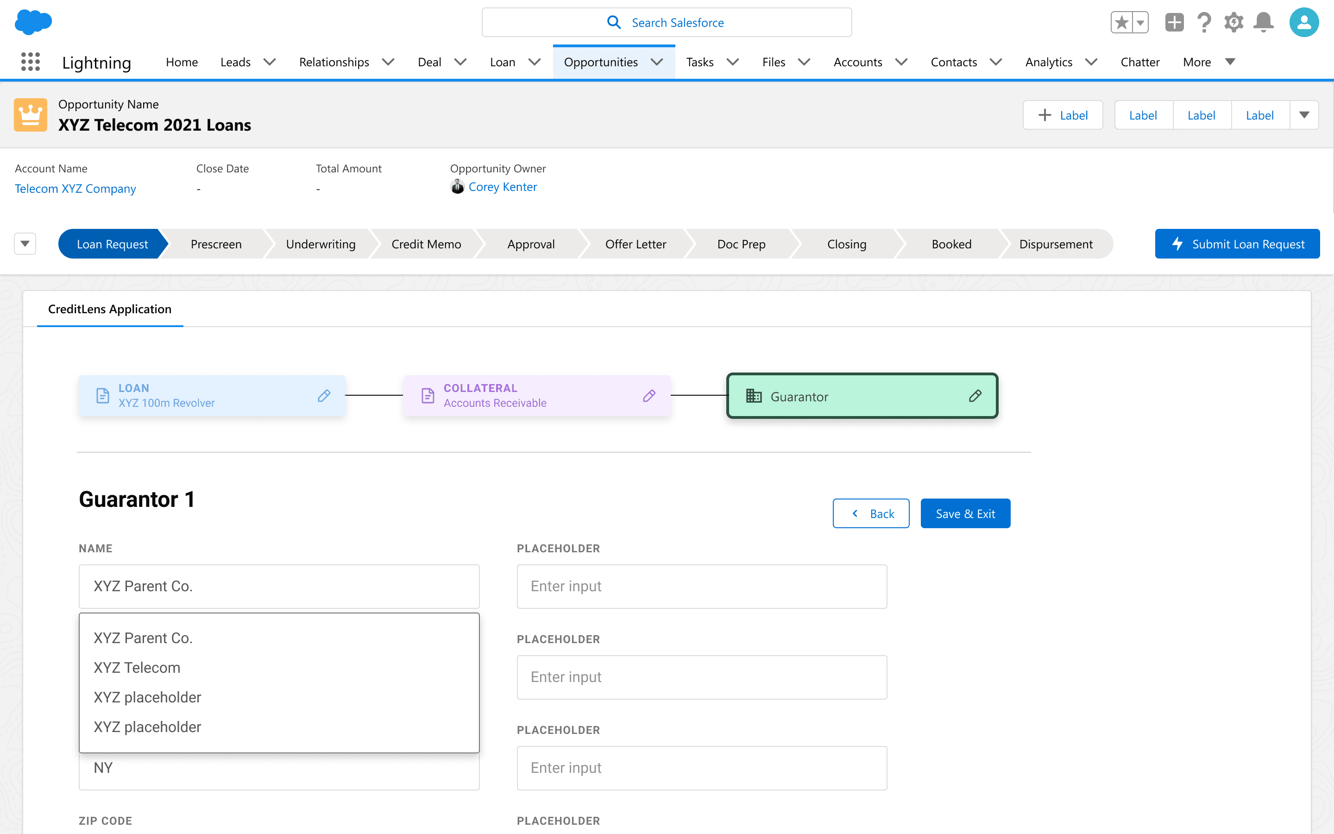This screenshot has width=1334, height=834.
Task: Expand the Opportunities tab dropdown chevron
Action: pos(656,62)
